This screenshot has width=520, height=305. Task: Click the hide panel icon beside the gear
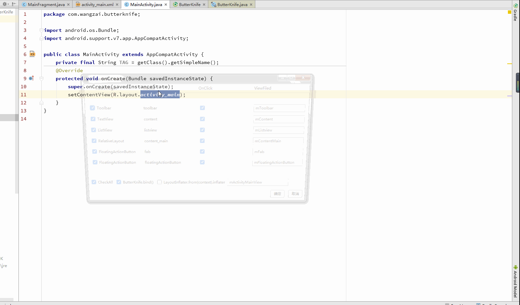click(x=14, y=4)
